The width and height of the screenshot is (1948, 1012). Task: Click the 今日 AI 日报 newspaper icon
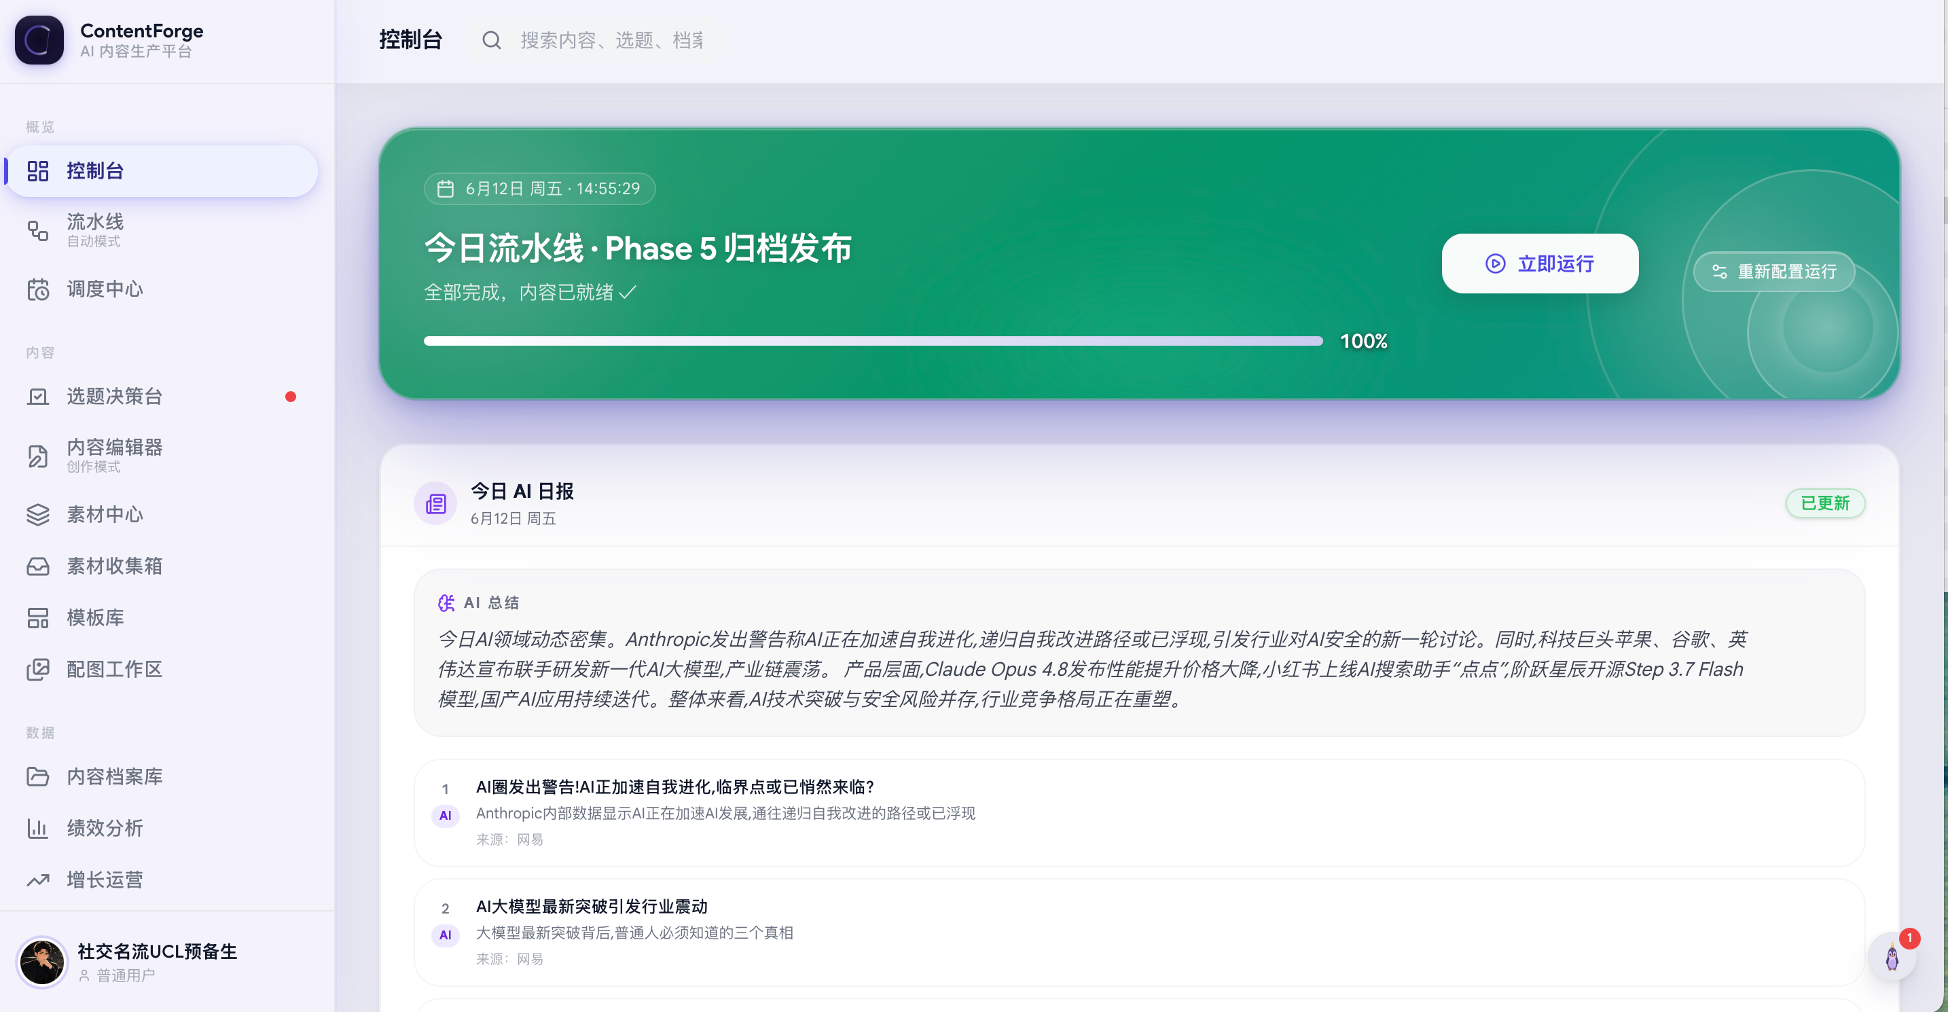435,504
